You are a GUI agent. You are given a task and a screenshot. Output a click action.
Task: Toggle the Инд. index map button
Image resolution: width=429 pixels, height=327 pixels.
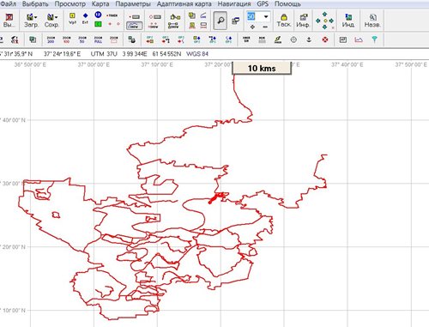point(348,21)
